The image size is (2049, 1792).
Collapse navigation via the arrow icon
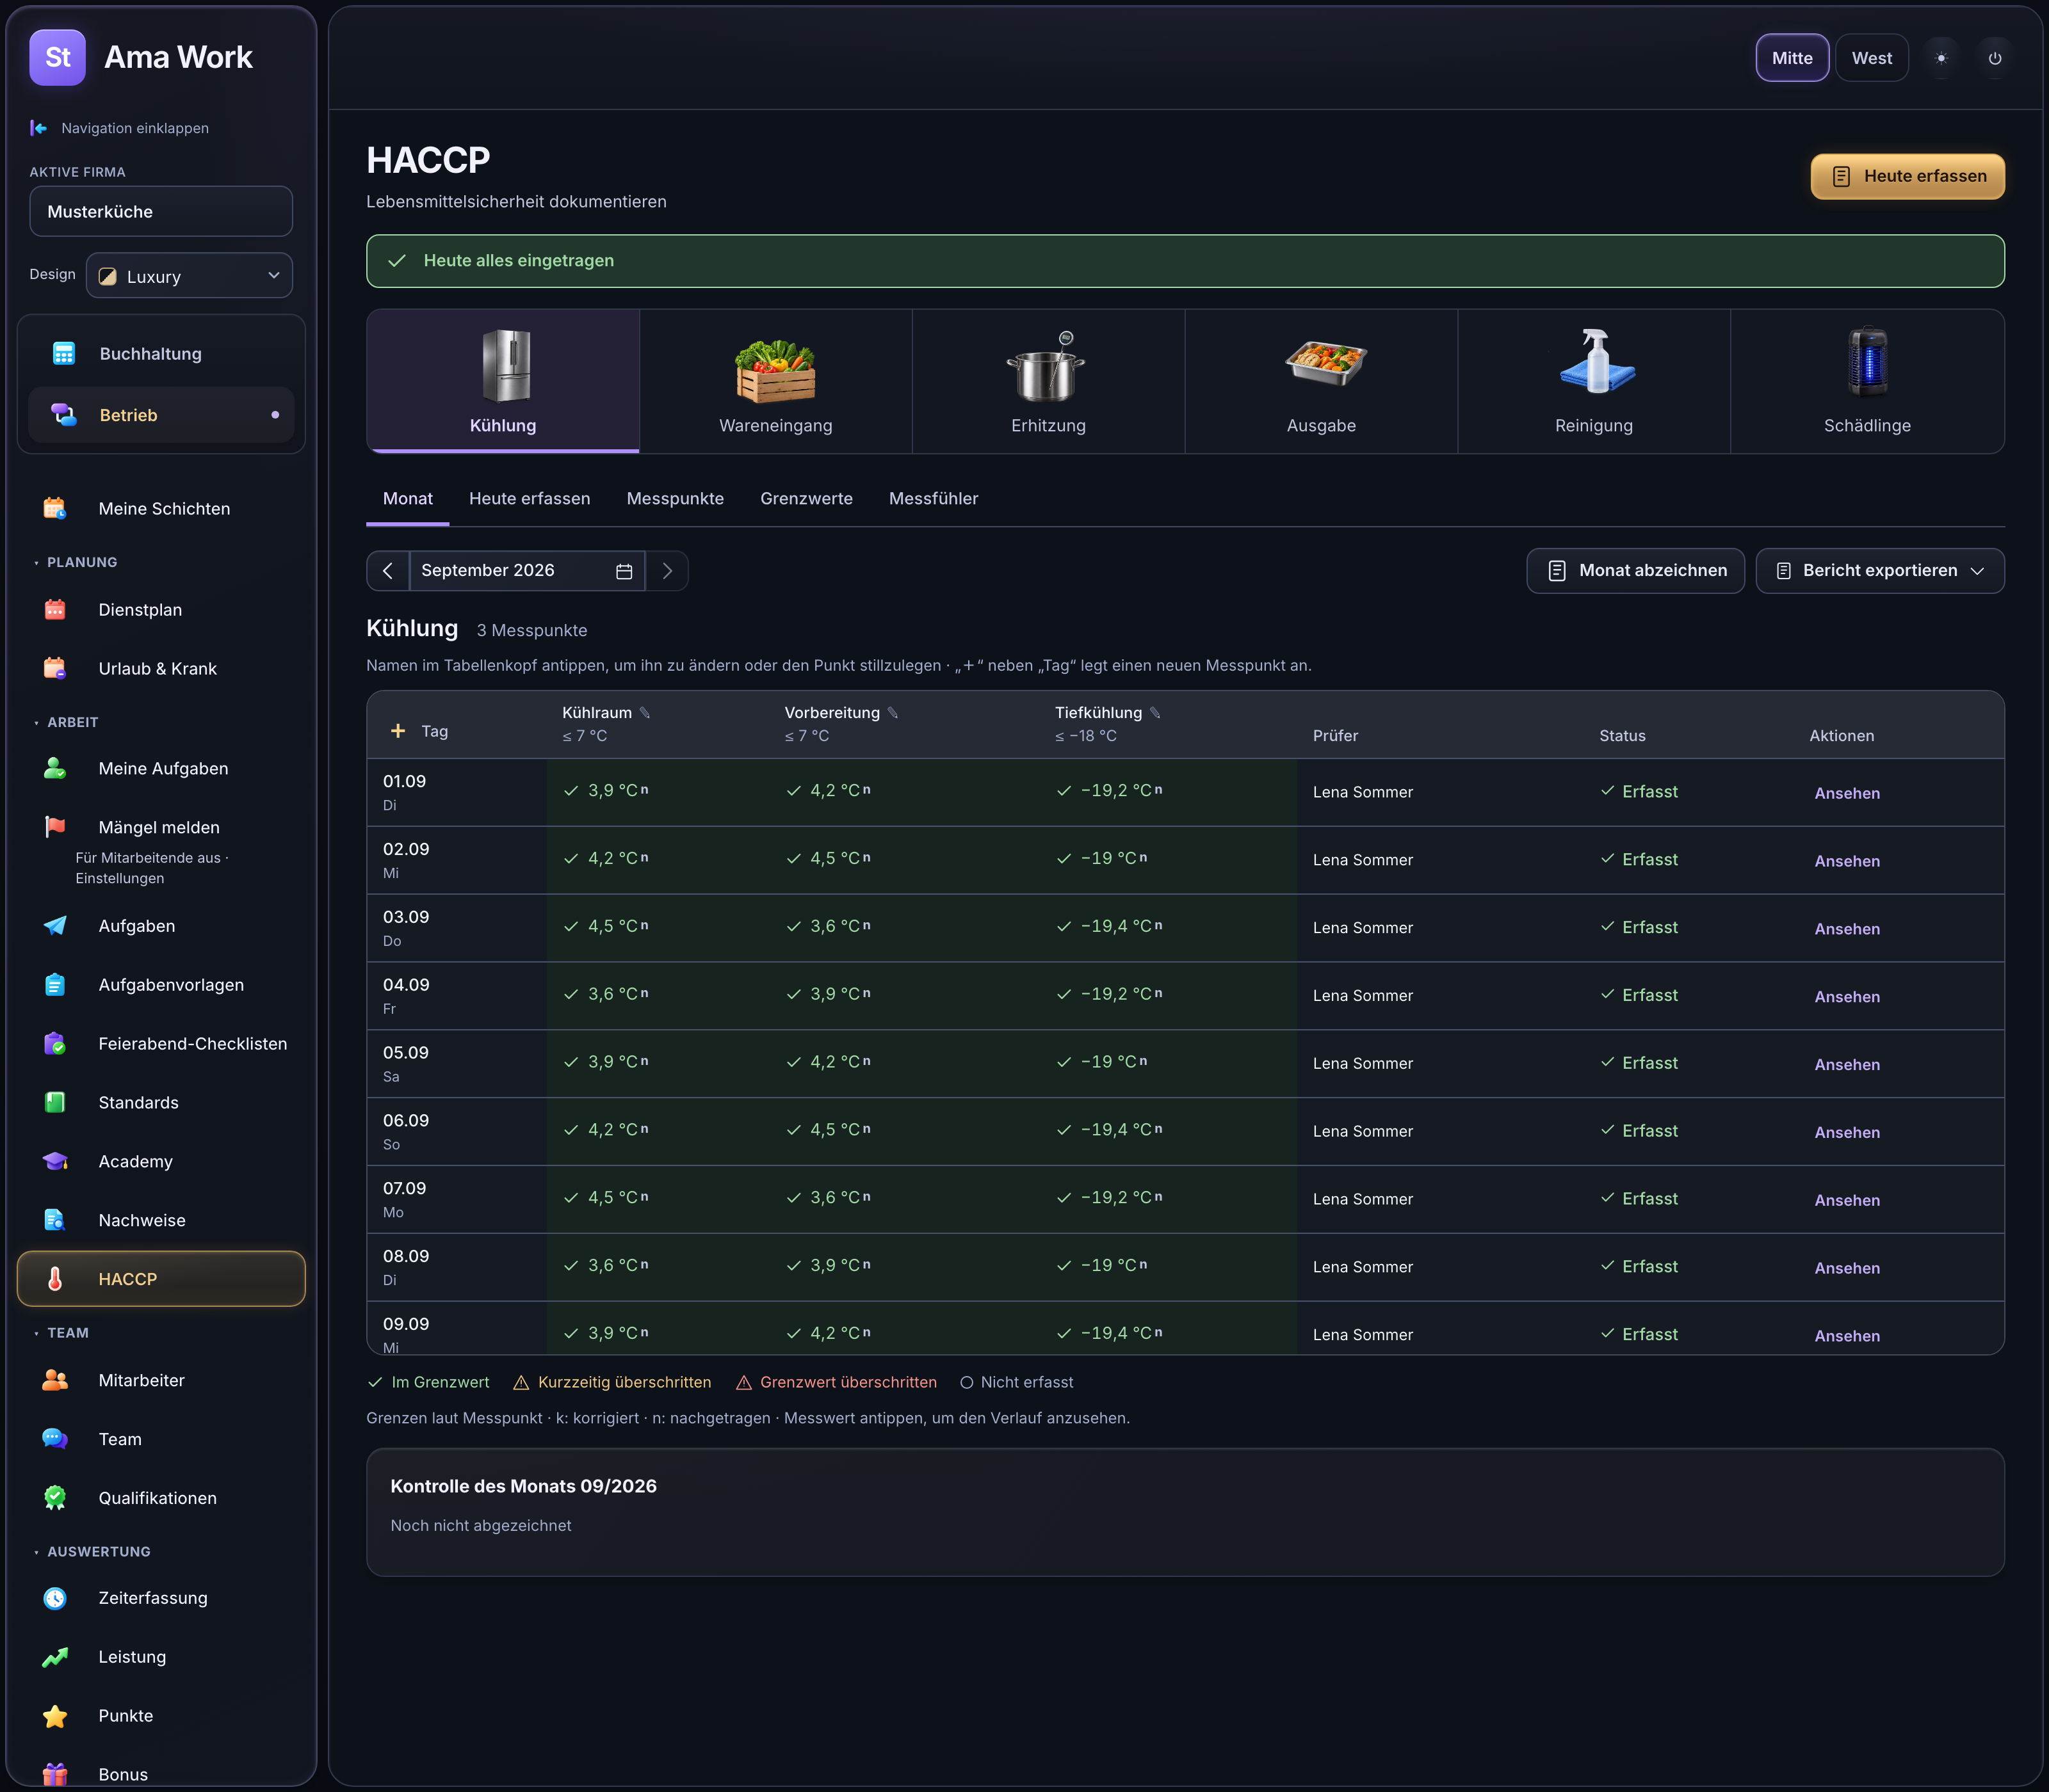(39, 128)
